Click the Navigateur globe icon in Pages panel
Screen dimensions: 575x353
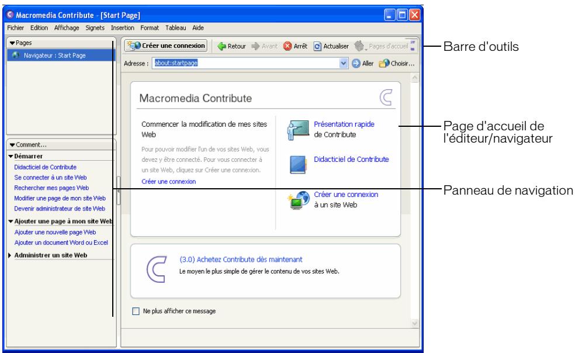[16, 56]
